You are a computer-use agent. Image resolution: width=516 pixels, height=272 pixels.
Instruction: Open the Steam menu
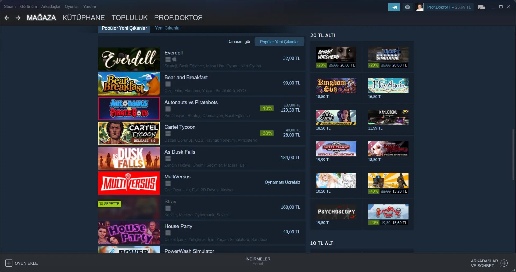click(10, 6)
